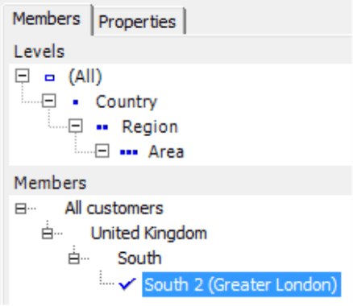
Task: Click the (All) level hollow square icon
Action: (x=49, y=78)
